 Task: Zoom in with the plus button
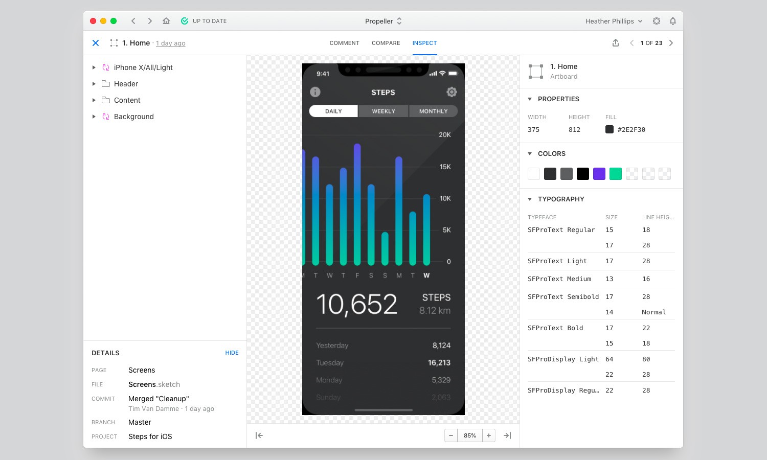[489, 435]
